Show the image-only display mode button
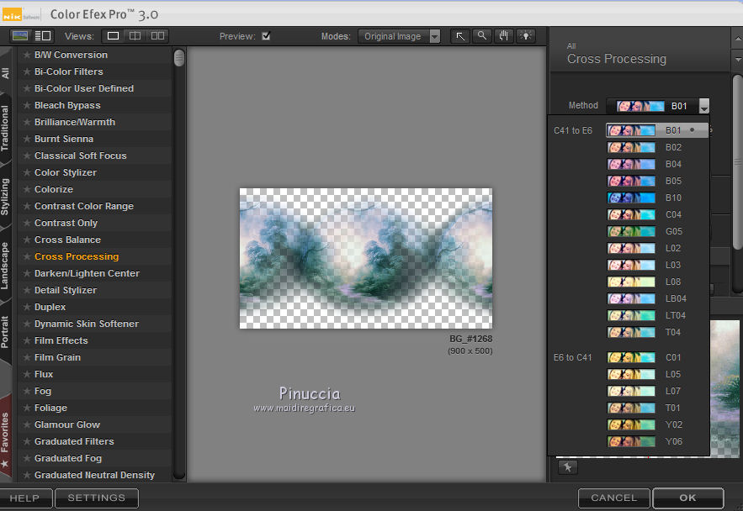 coord(20,36)
